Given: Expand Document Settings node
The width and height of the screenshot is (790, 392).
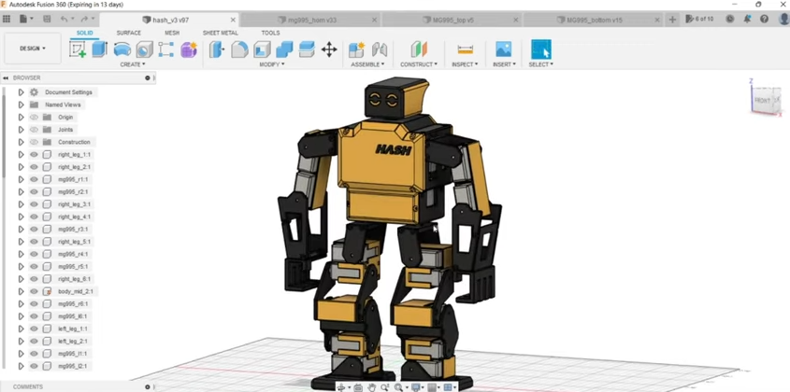Looking at the screenshot, I should point(22,92).
